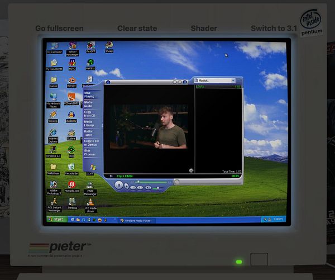Open the Start menu

pyautogui.click(x=57, y=219)
